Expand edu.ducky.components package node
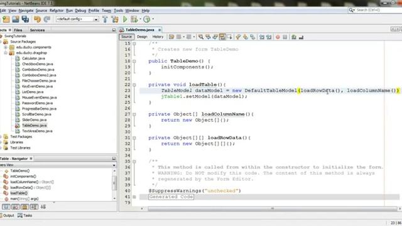The width and height of the screenshot is (402, 226). coord(6,48)
